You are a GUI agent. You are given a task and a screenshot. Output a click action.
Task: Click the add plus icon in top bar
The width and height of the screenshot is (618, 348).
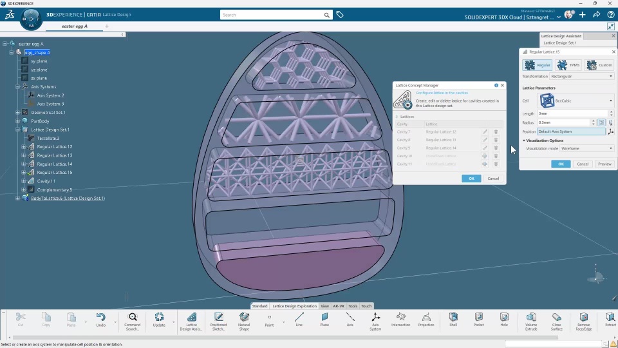click(583, 15)
